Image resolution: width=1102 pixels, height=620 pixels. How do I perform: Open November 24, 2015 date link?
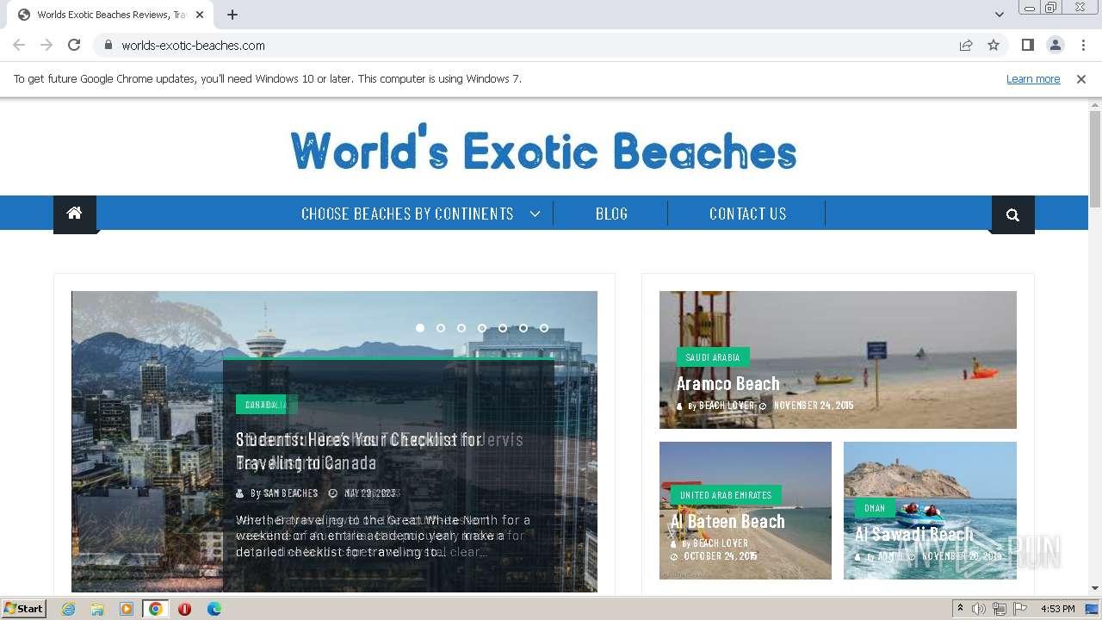[x=813, y=406]
